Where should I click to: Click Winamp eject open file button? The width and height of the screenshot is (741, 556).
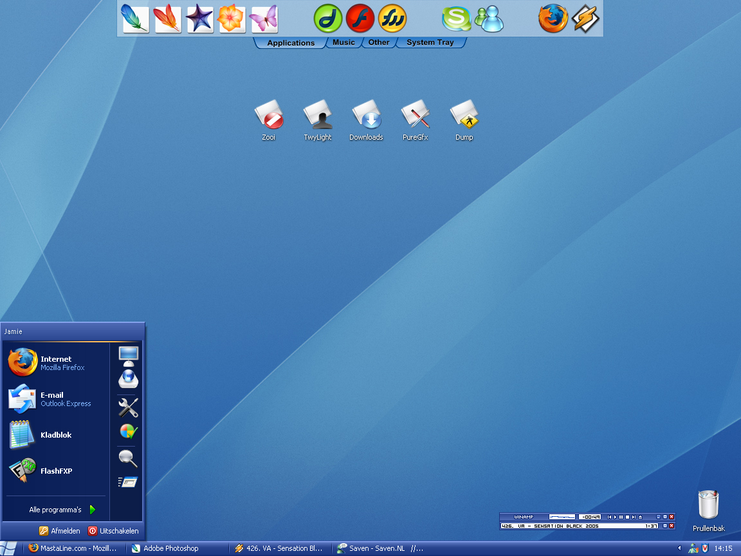click(x=641, y=517)
